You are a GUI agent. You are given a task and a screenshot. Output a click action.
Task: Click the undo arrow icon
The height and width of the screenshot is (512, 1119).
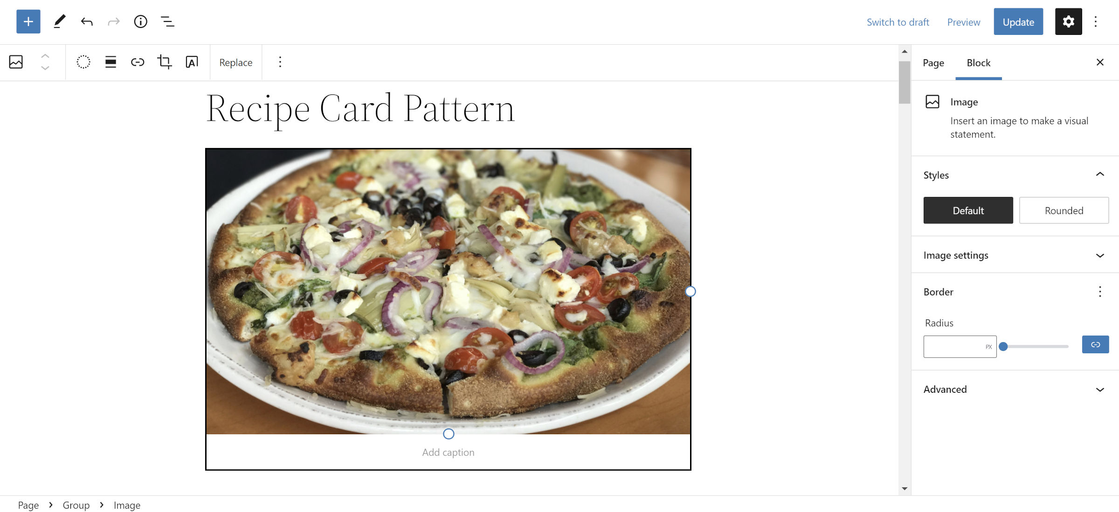coord(86,21)
